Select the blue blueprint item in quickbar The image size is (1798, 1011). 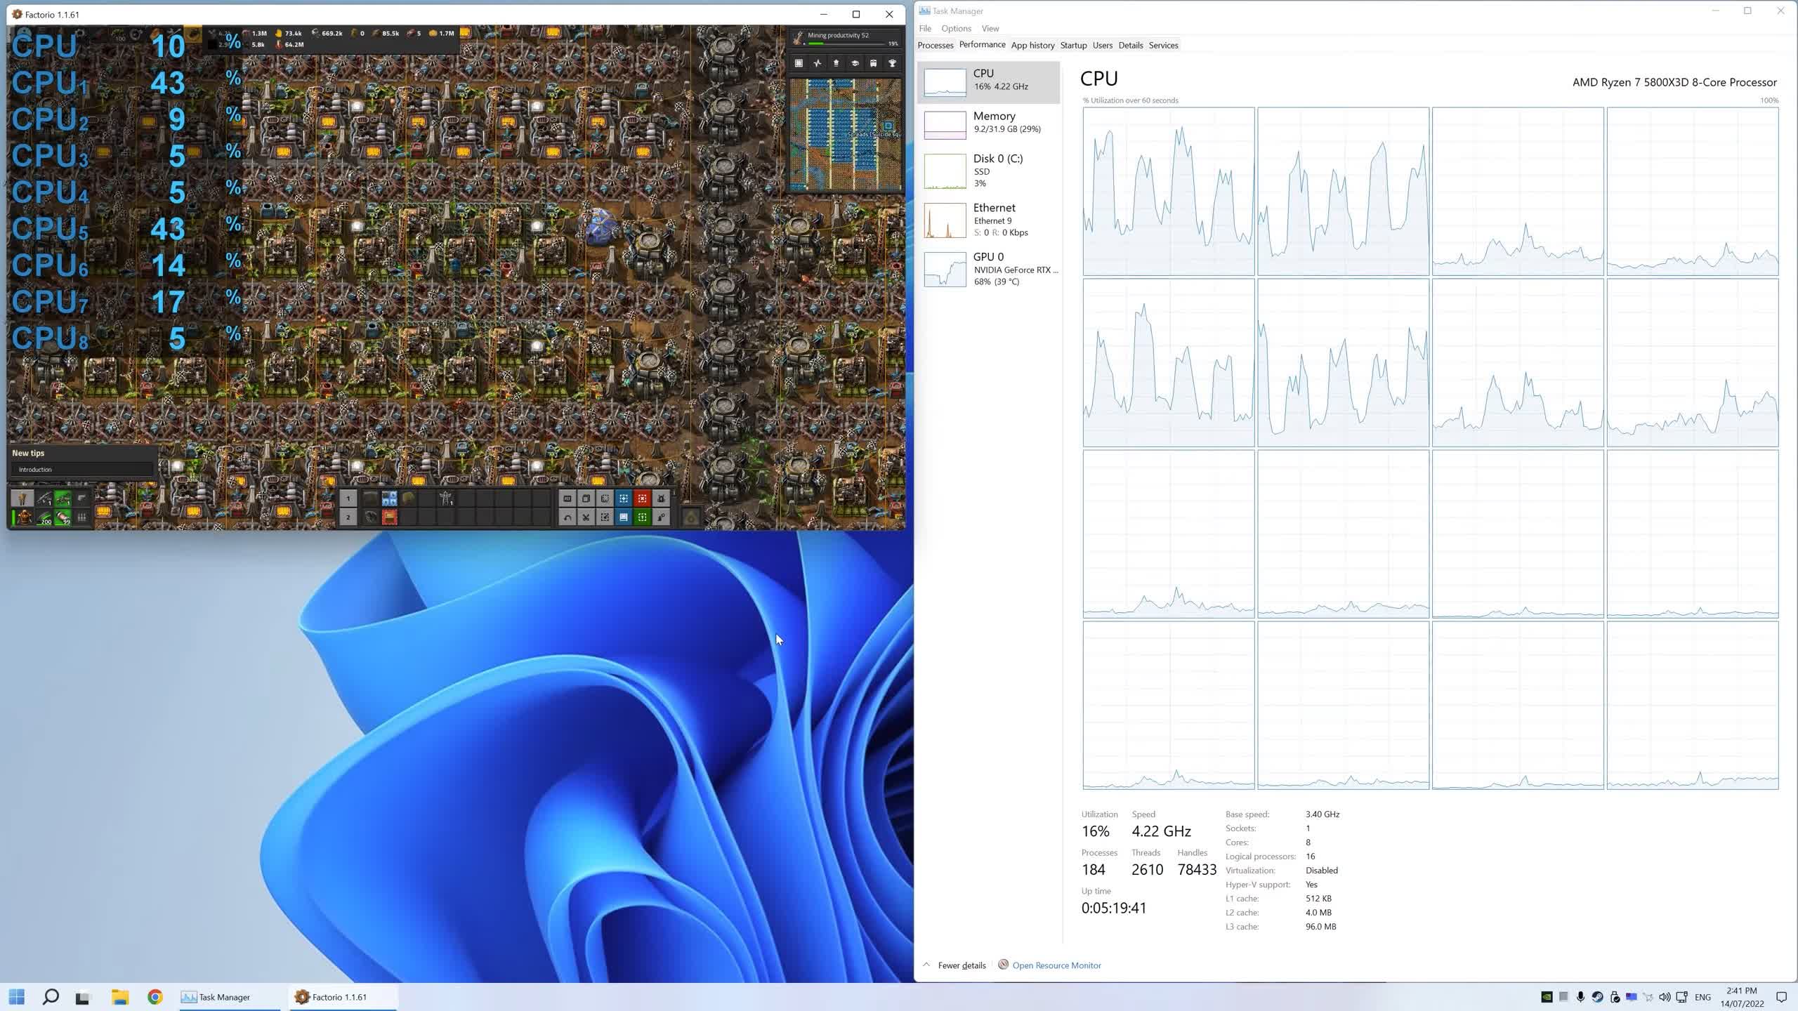[x=389, y=498]
